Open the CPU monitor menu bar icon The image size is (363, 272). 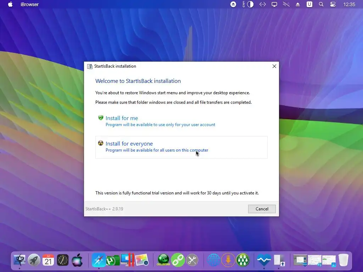(248, 4)
